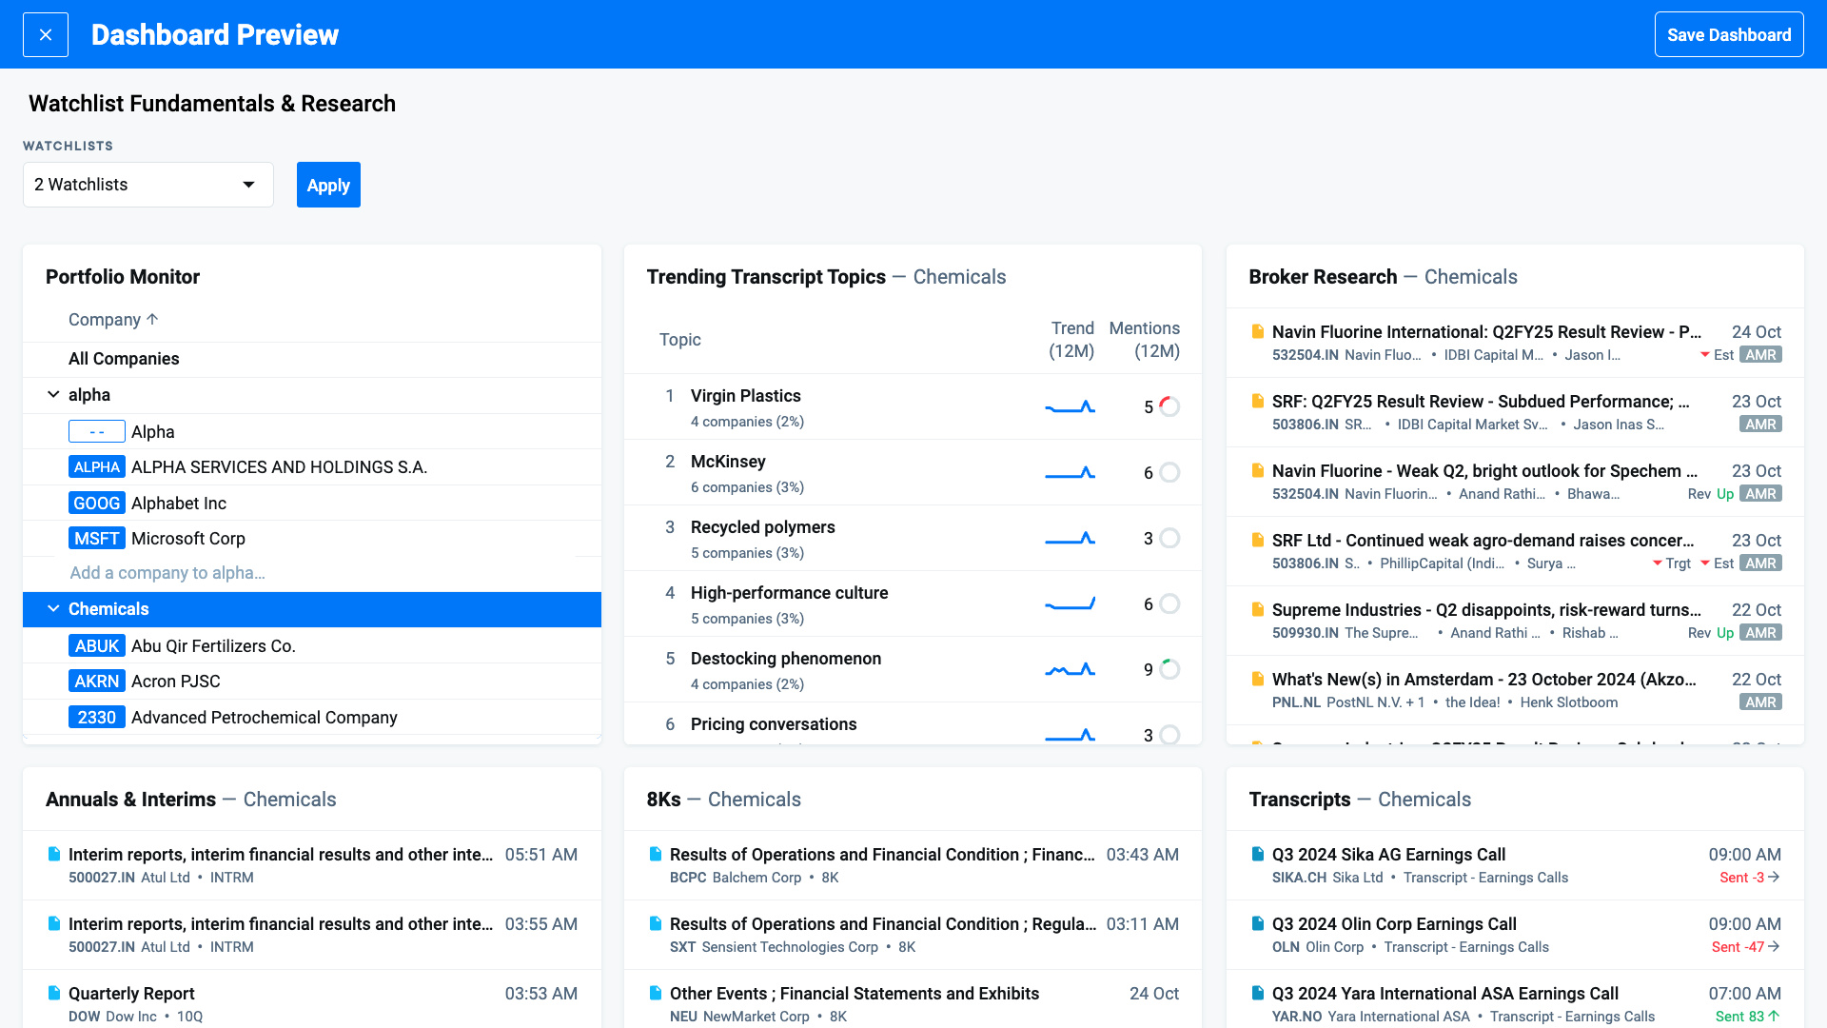Click file icon for Atul Ltd 03:55 AM interim report
Image resolution: width=1827 pixels, height=1028 pixels.
[54, 923]
